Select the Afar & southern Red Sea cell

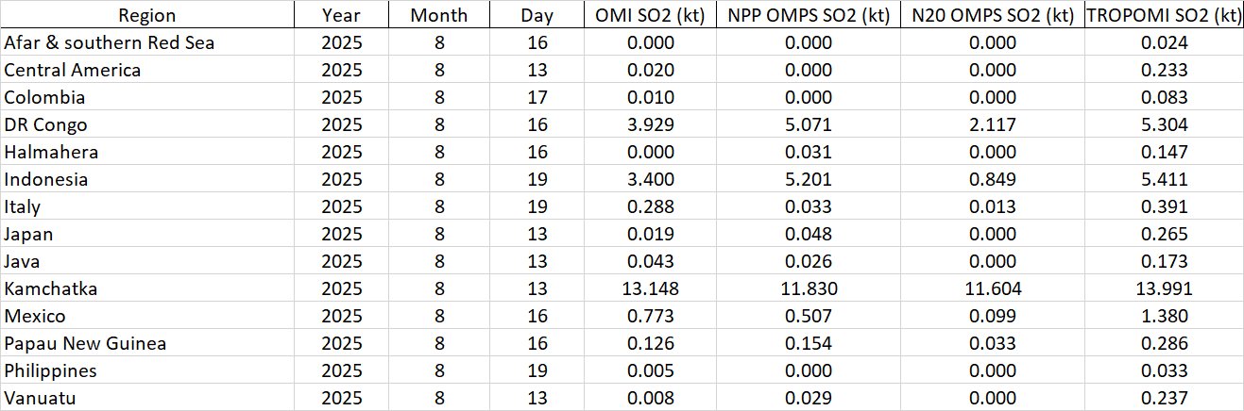pos(110,42)
